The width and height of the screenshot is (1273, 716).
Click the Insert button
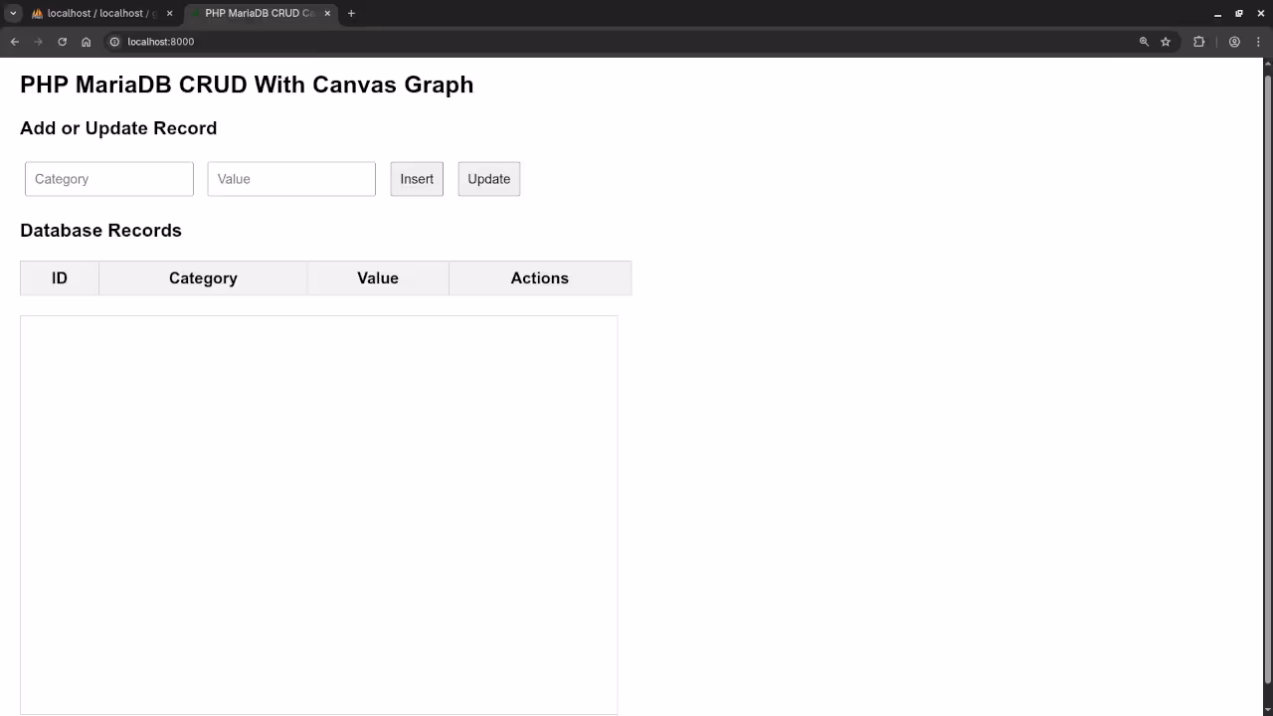[417, 179]
